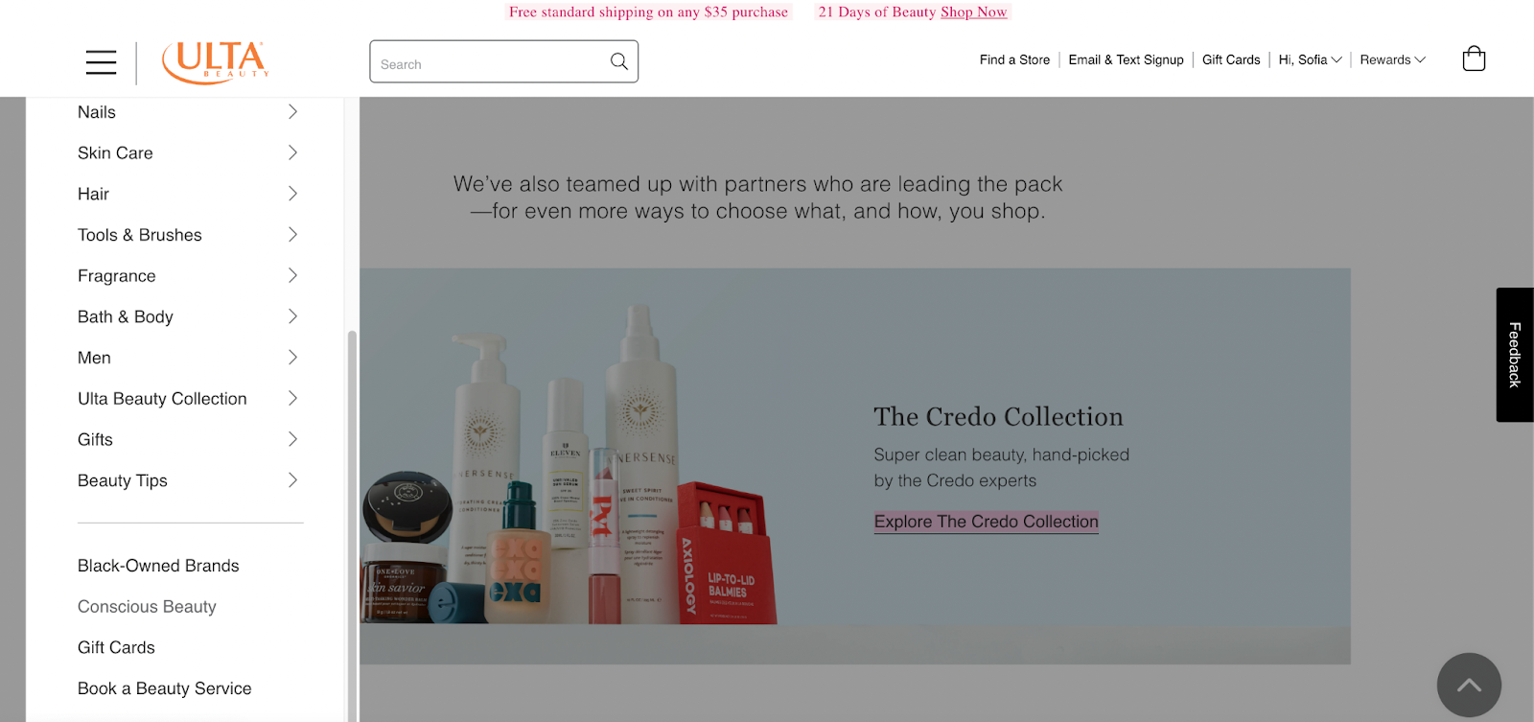1534x722 pixels.
Task: Click the Shop Now promo link
Action: point(973,12)
